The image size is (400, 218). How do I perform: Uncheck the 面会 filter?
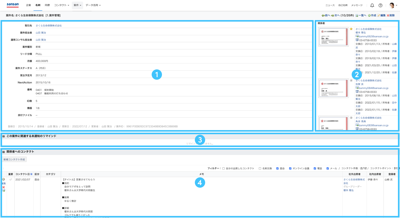(277, 168)
